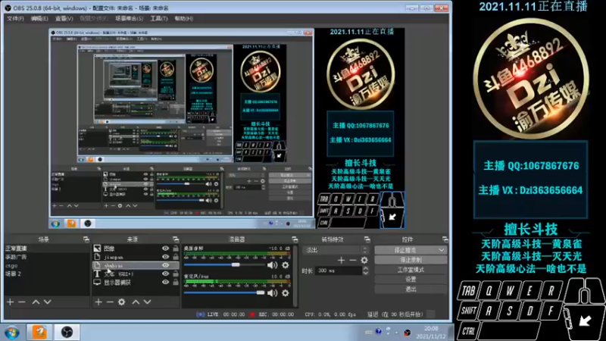Click the taskbar clock showing 20:08
This screenshot has height=341, width=606.
click(430, 333)
